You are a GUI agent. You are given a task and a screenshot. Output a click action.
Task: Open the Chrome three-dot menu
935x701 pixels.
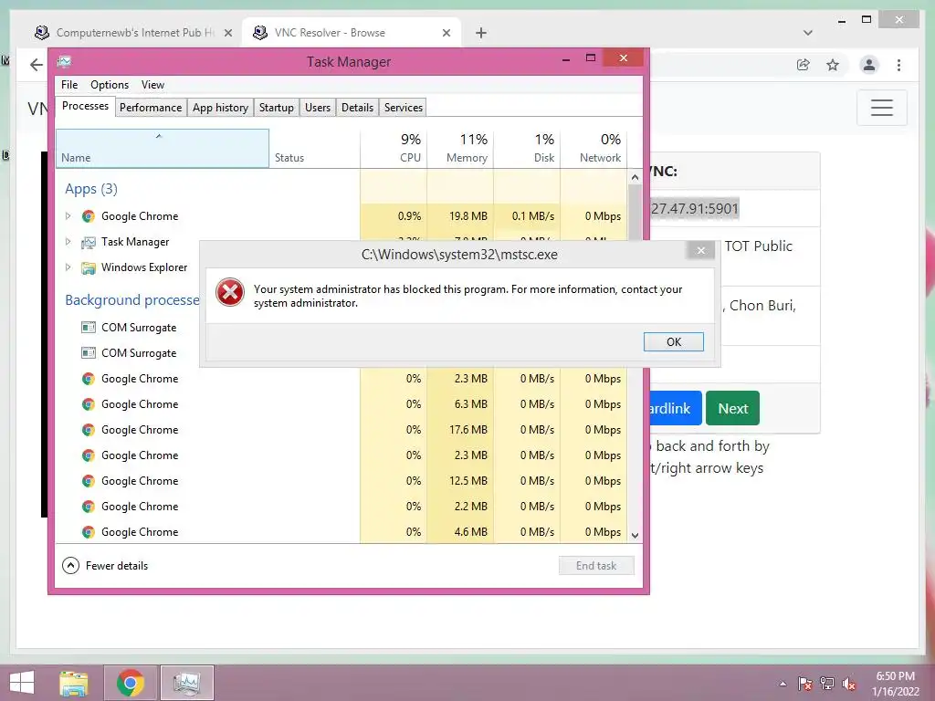click(898, 65)
